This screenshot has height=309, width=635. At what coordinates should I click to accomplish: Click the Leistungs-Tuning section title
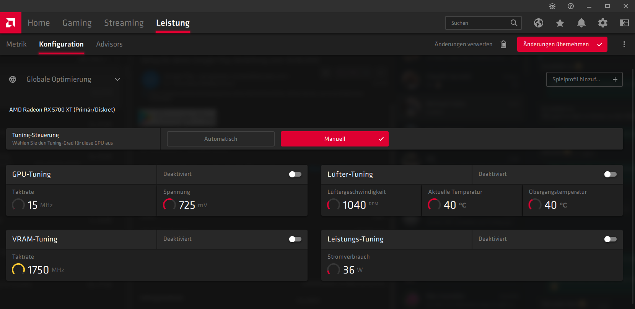pyautogui.click(x=355, y=239)
